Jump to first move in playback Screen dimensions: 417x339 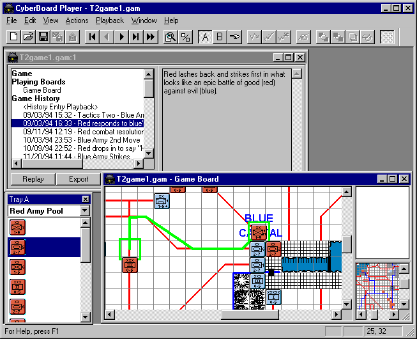click(92, 36)
